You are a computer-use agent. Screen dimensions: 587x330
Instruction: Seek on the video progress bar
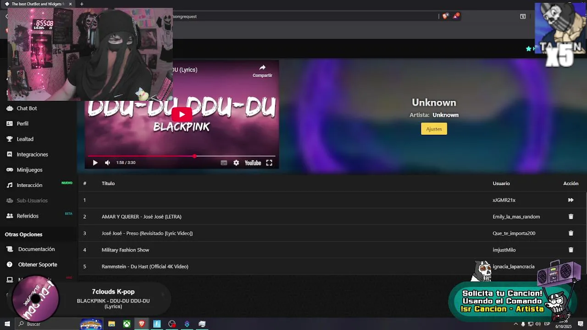tap(182, 156)
